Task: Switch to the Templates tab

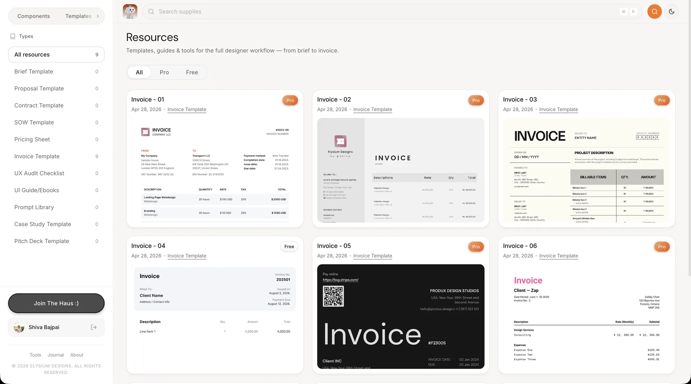Action: pos(78,16)
